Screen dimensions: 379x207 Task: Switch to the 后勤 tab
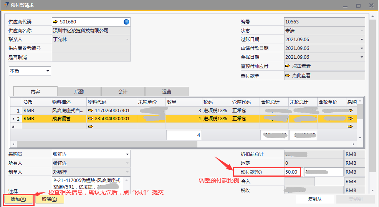(79, 91)
